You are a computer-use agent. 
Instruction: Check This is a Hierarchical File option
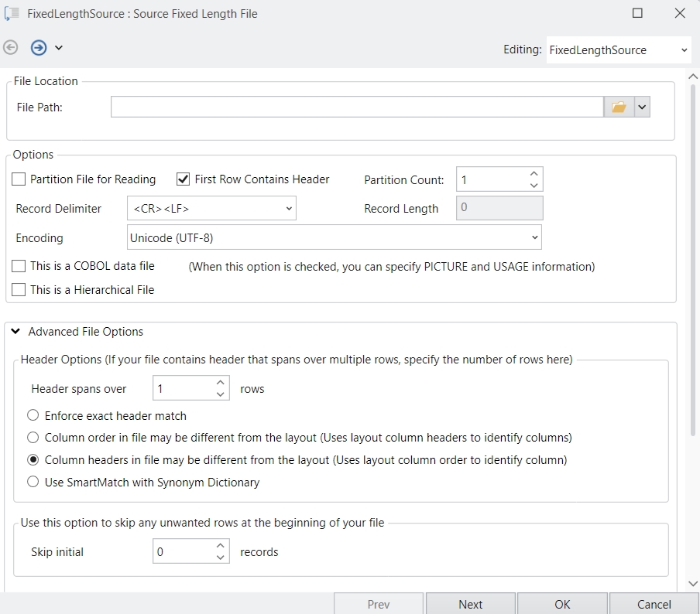click(x=19, y=290)
